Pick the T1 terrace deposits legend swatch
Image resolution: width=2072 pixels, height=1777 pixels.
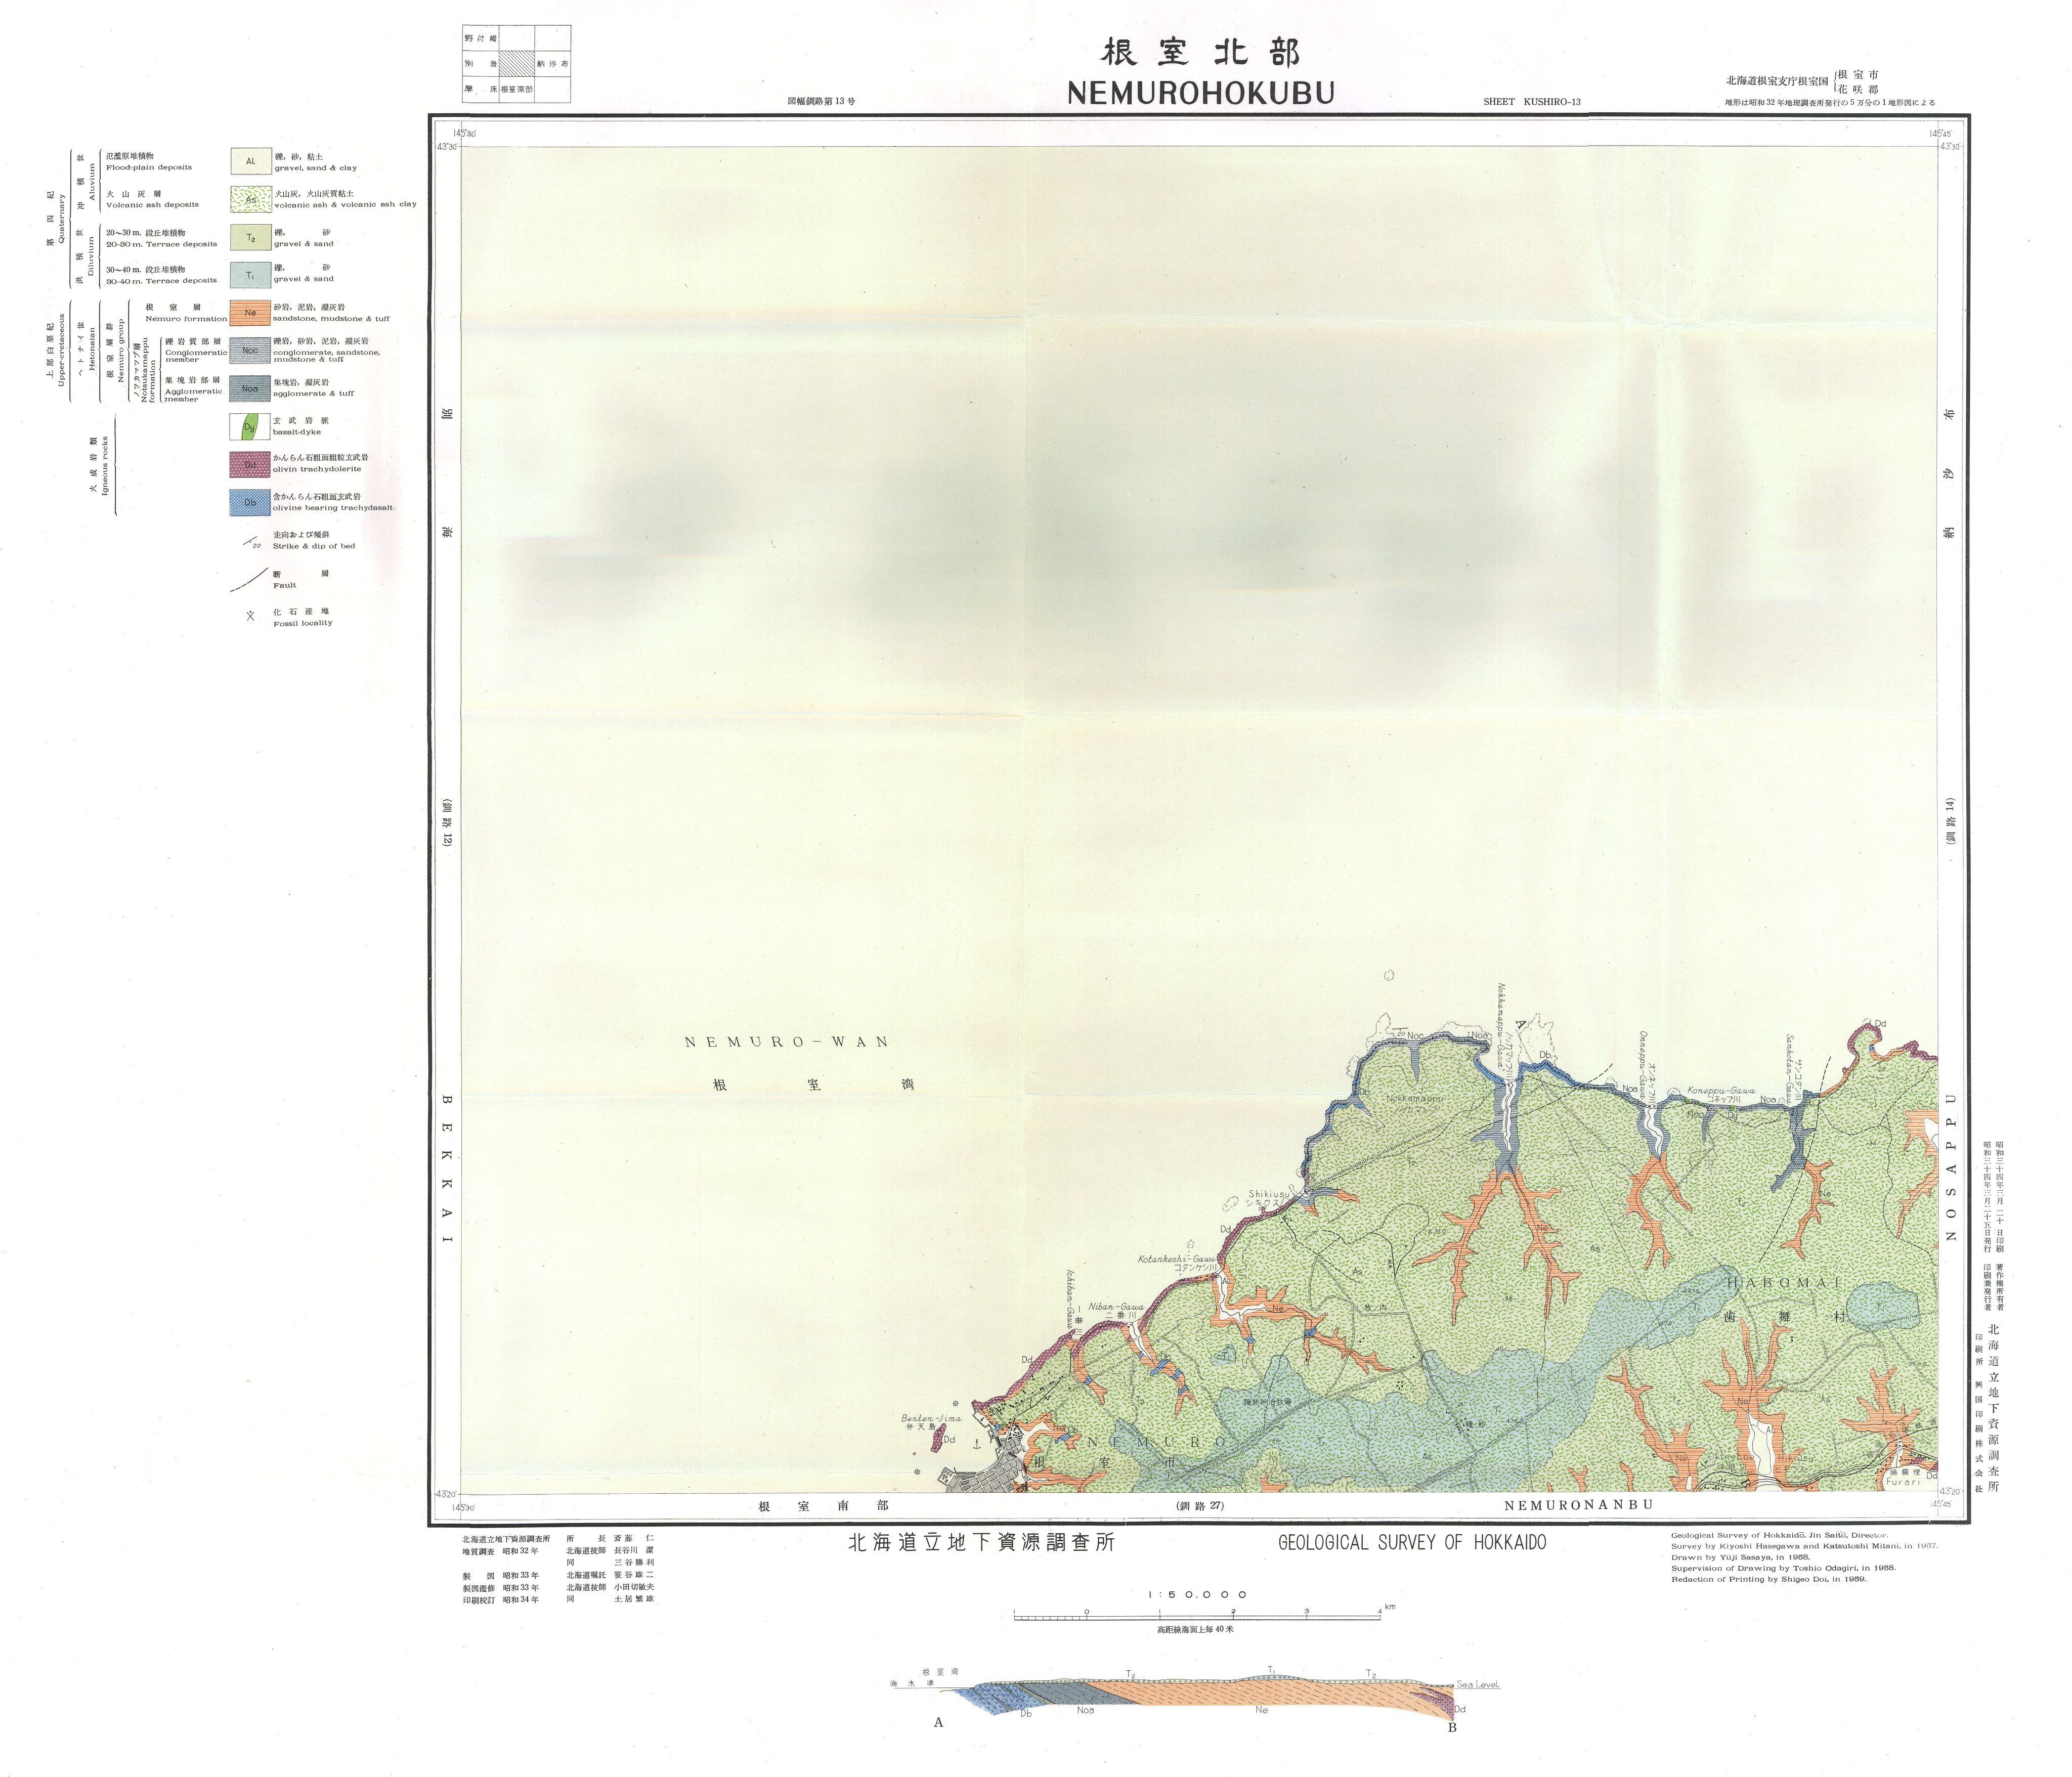coord(250,275)
